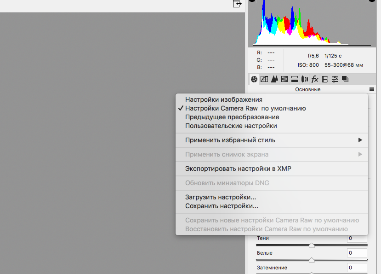381x274 pixels.
Task: Toggle full screen mode icon above preview
Action: 237,4
